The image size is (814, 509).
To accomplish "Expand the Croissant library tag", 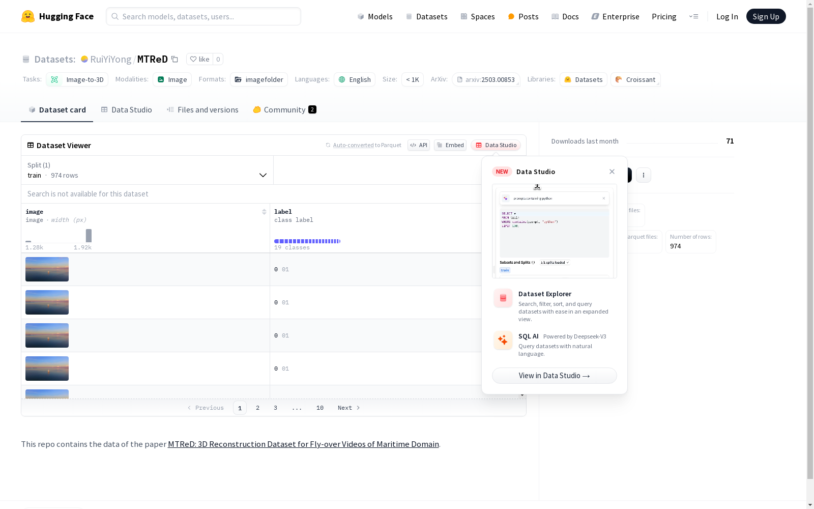I will point(635,79).
